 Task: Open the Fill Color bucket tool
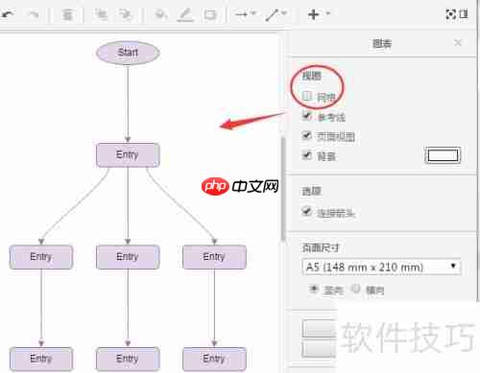[161, 14]
